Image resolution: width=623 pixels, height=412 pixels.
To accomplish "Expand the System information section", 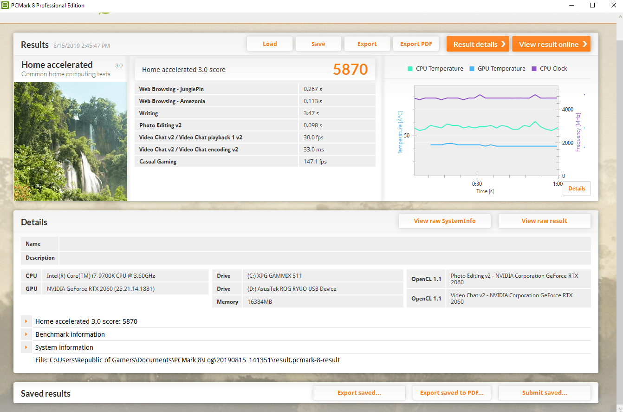I will (26, 347).
